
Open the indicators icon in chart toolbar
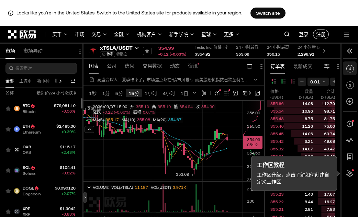[x=217, y=93]
